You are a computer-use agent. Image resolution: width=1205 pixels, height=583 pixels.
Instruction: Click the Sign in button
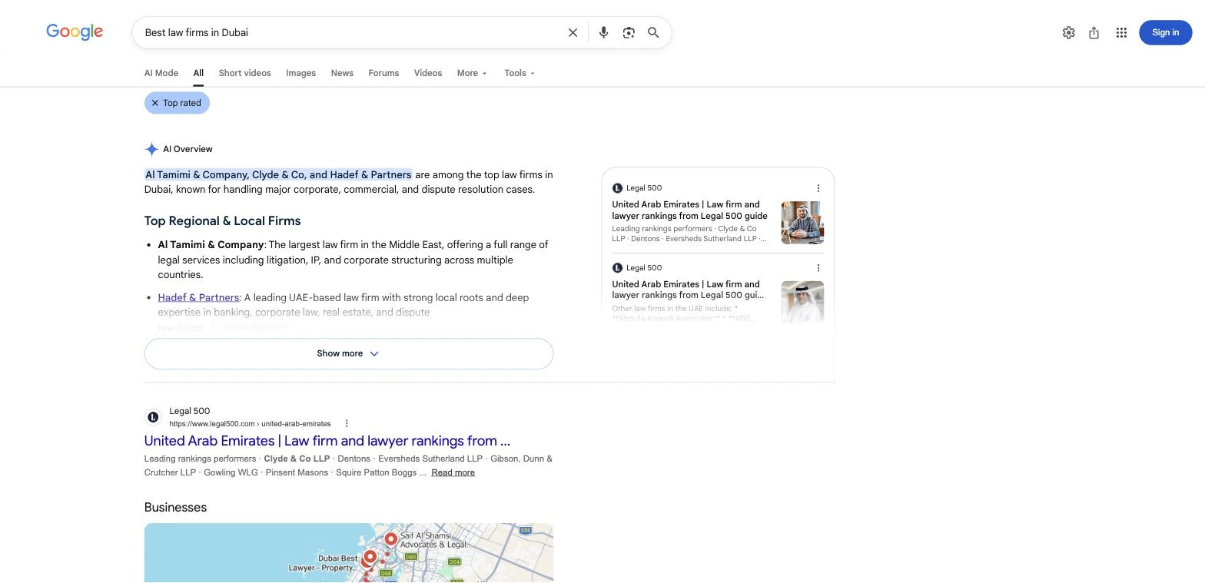pos(1165,32)
